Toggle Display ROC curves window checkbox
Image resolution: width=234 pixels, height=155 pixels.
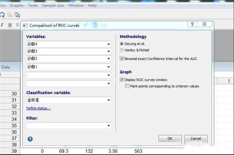122,80
